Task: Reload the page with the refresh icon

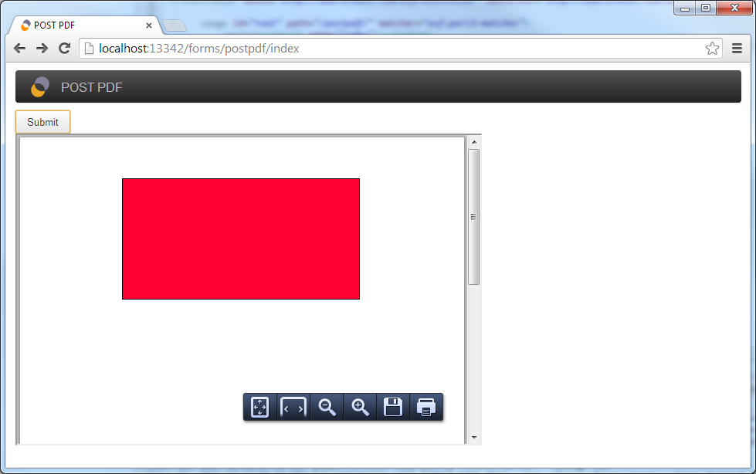Action: (x=65, y=49)
